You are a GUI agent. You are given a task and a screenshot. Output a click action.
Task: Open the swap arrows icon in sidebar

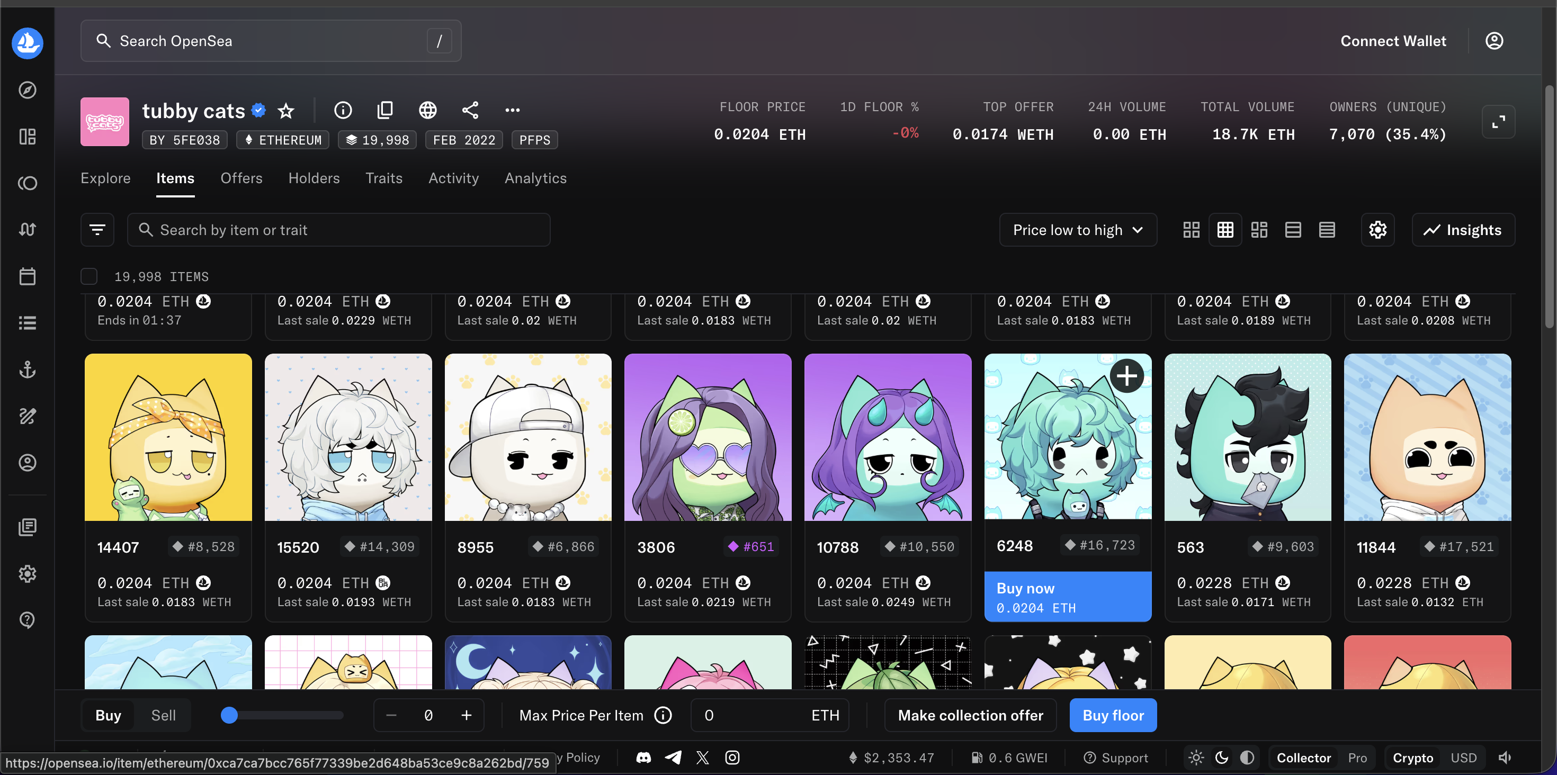27,230
